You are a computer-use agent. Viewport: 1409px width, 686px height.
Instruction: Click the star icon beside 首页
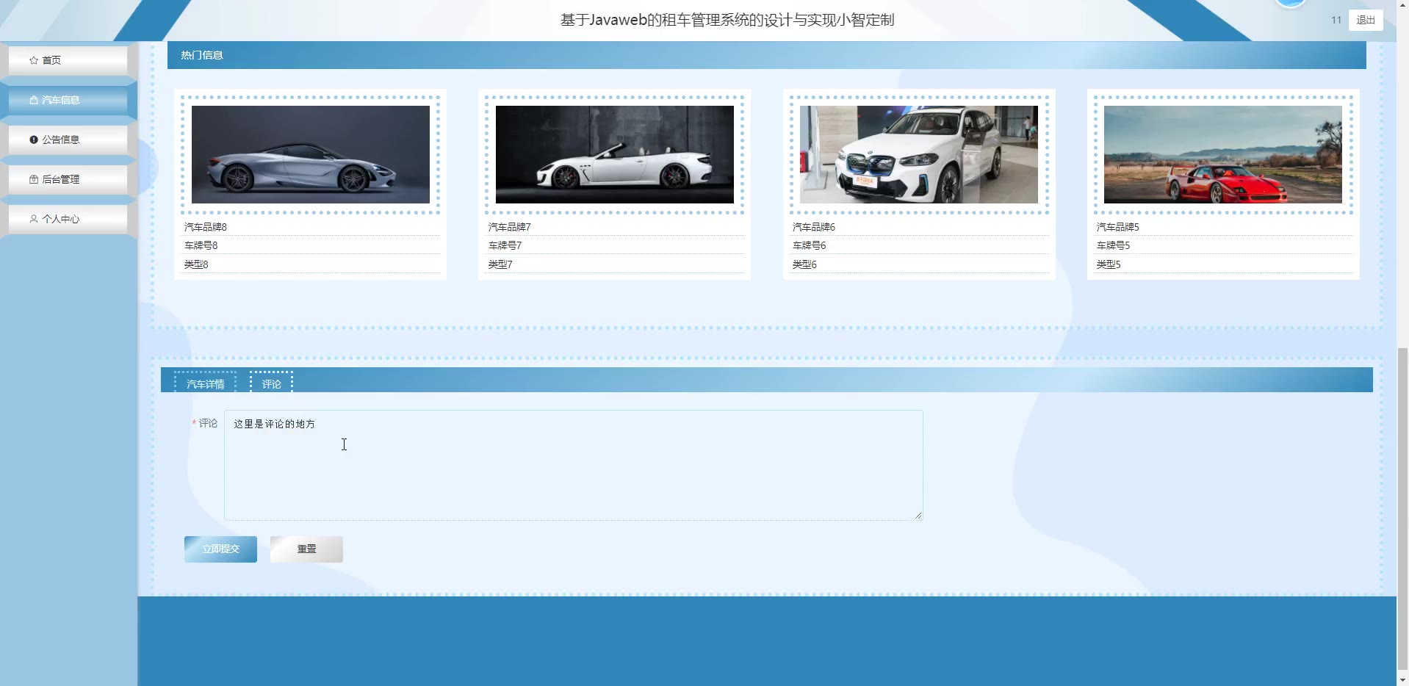click(34, 60)
